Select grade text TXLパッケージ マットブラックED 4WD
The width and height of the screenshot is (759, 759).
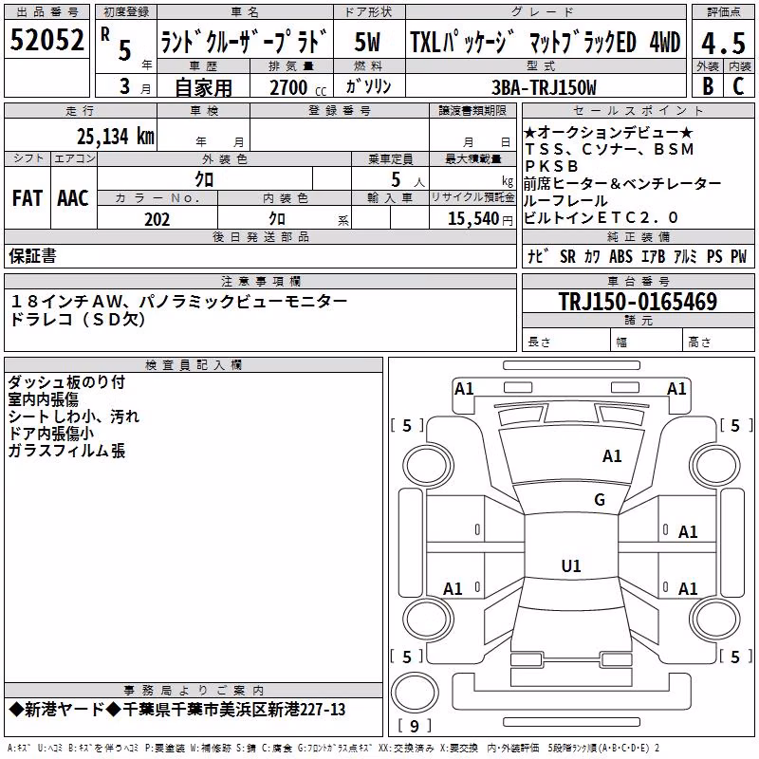pos(546,42)
